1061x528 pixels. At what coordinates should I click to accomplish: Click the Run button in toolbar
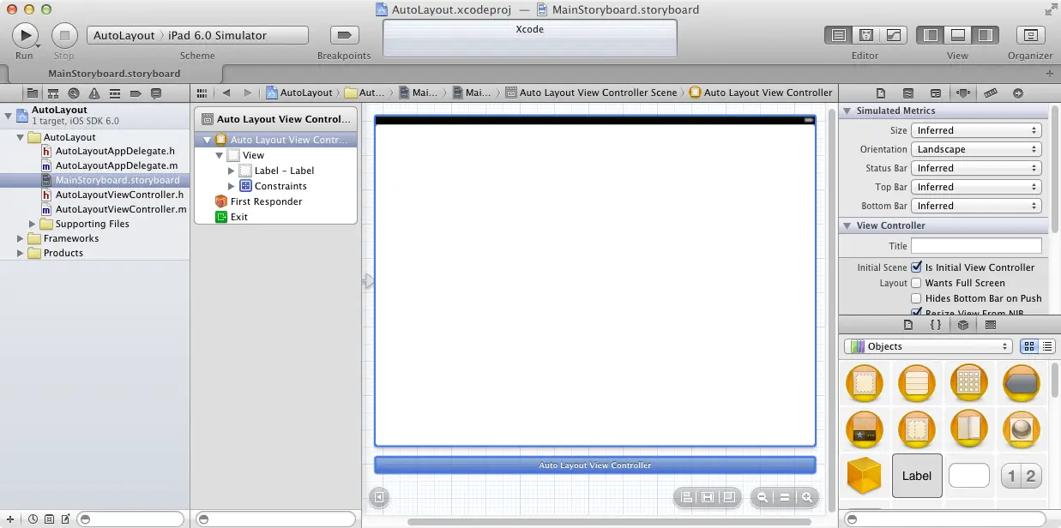coord(24,35)
